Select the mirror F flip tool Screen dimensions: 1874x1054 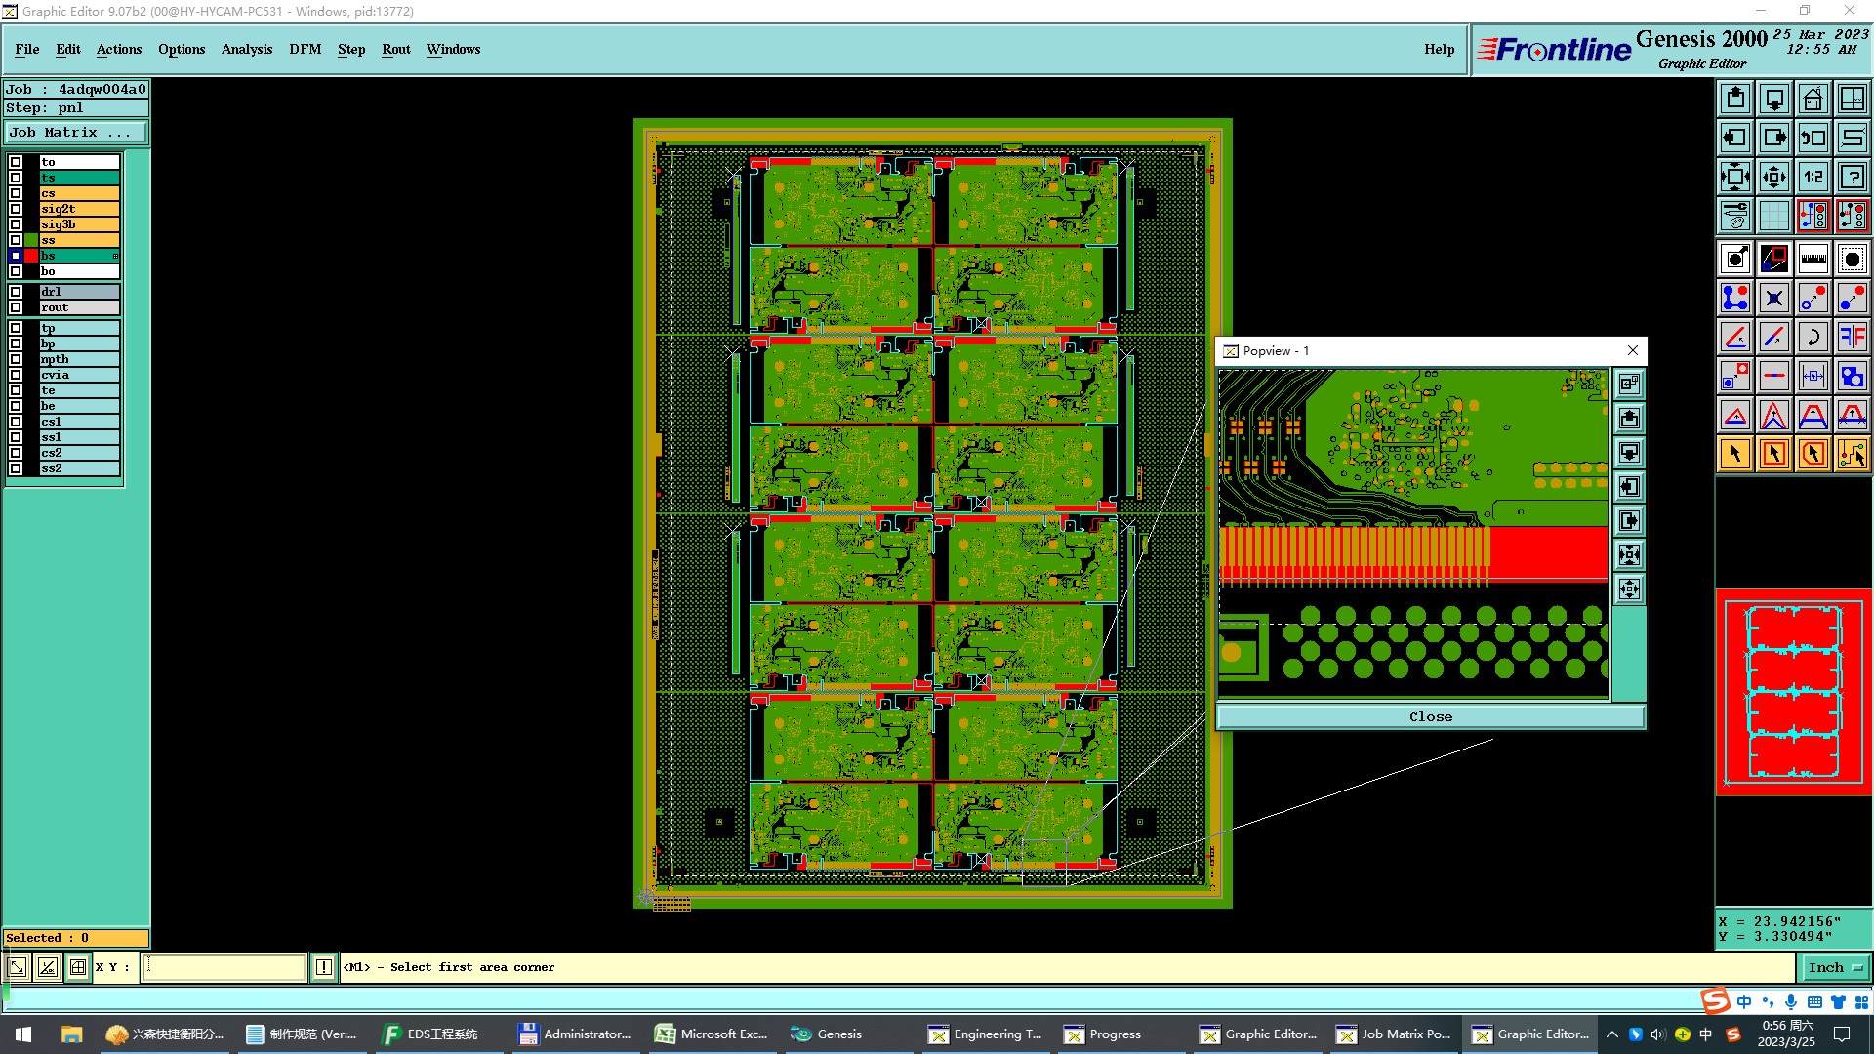click(x=1852, y=337)
